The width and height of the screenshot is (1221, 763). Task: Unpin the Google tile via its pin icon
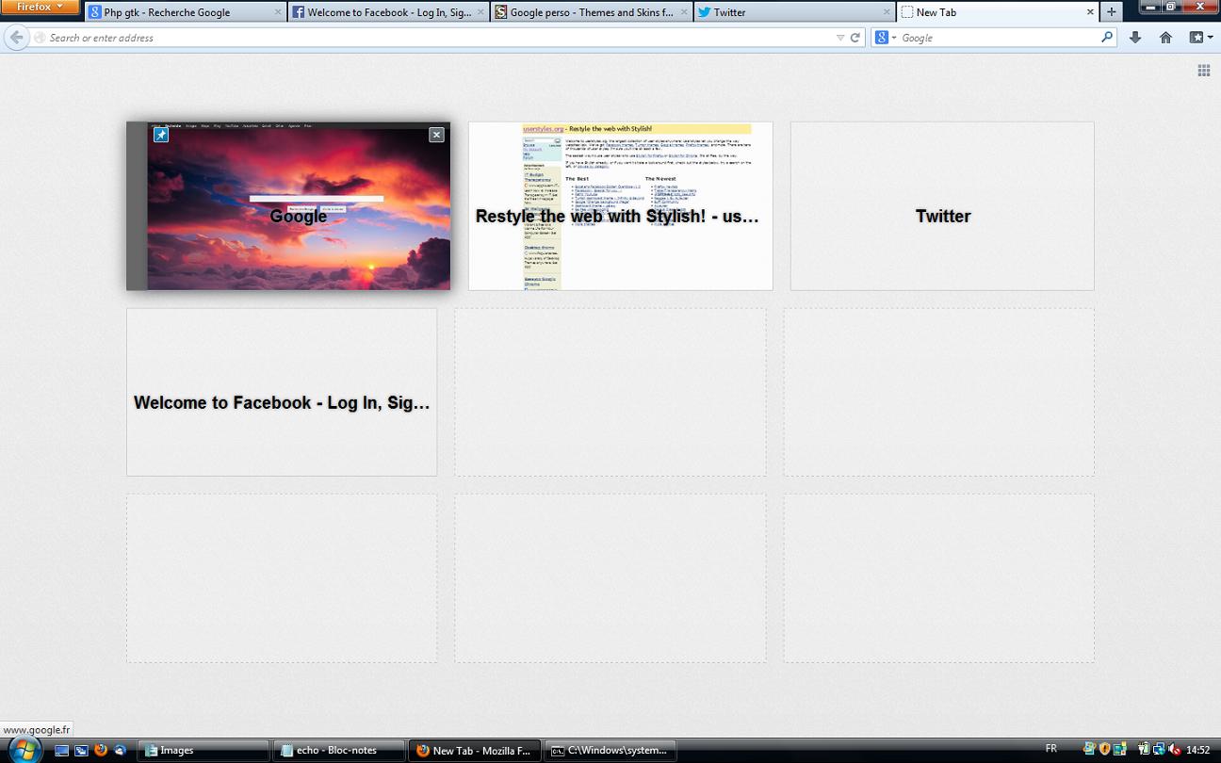pyautogui.click(x=160, y=135)
